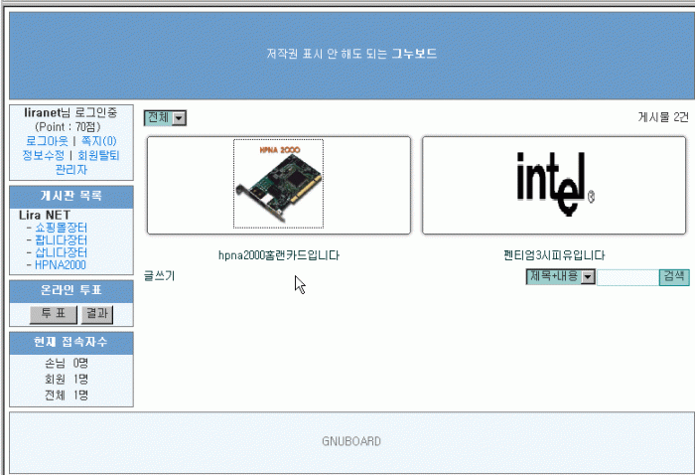The height and width of the screenshot is (475, 695).
Task: Open the 관리자 admin link
Action: [x=71, y=169]
